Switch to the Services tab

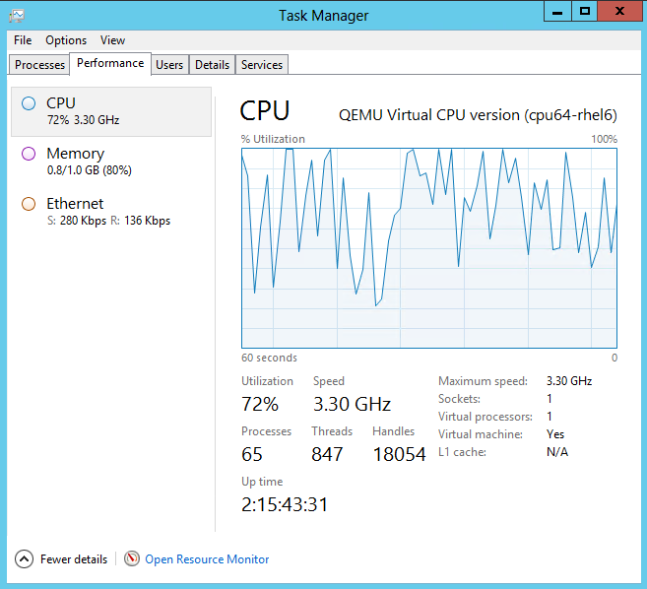pyautogui.click(x=262, y=65)
